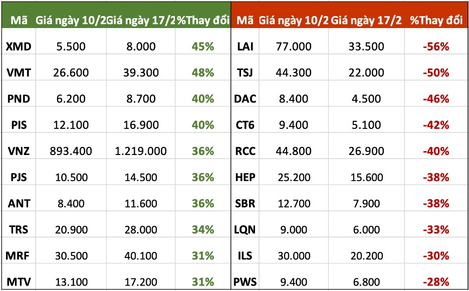Click the HEP stock code cell

pyautogui.click(x=245, y=177)
